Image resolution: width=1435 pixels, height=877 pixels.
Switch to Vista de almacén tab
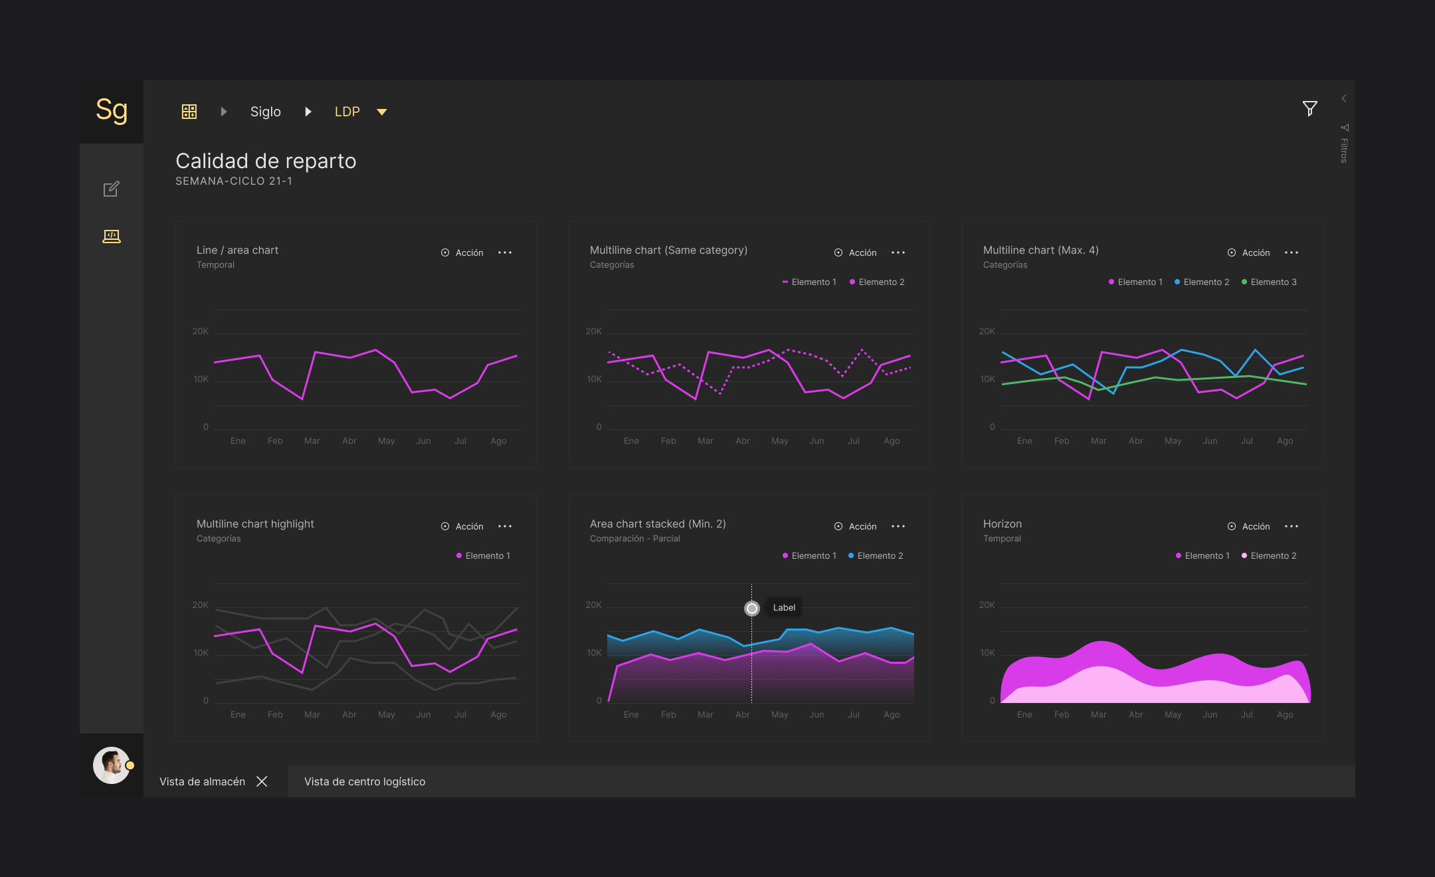[202, 781]
